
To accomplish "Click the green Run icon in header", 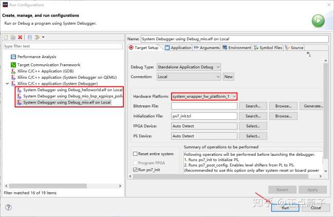I will pos(318,21).
